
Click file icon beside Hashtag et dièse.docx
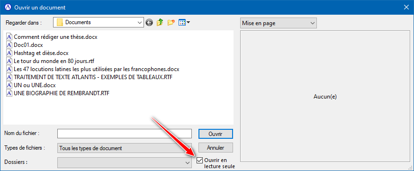(9, 53)
